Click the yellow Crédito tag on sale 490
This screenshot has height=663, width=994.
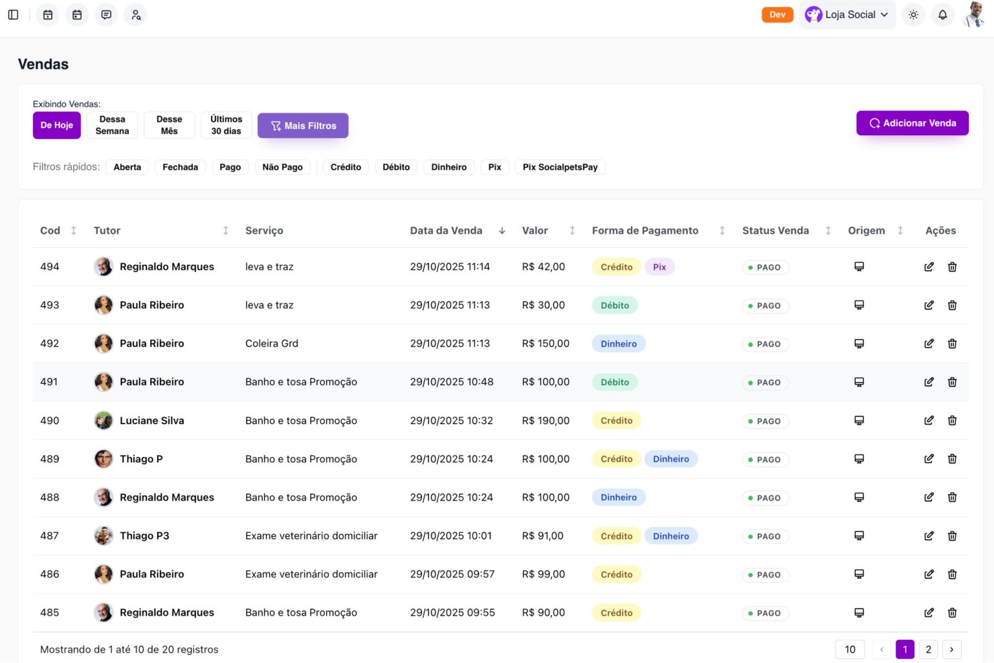616,421
